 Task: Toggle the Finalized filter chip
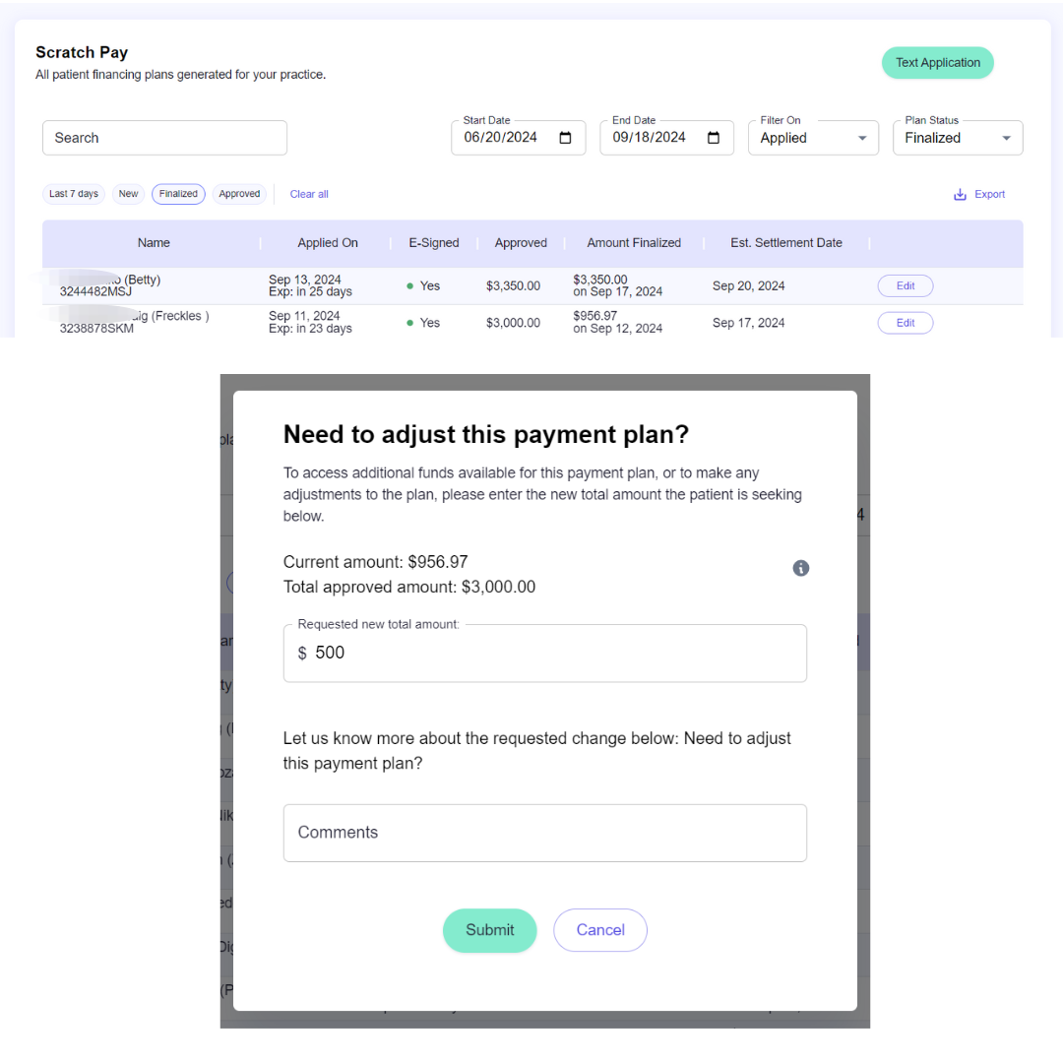(x=178, y=194)
